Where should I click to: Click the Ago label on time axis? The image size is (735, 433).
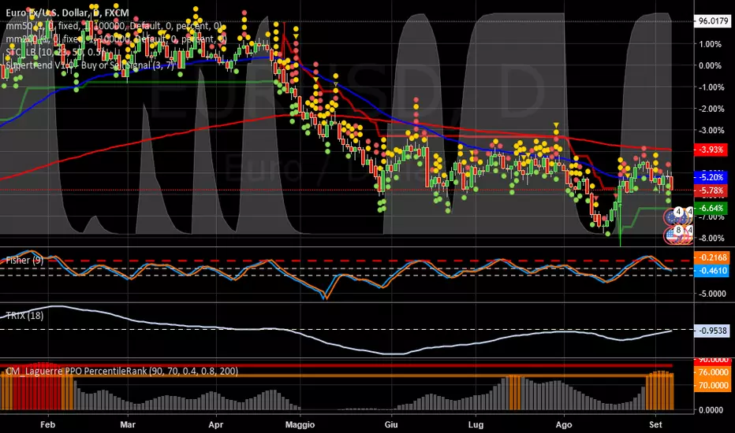tap(564, 423)
